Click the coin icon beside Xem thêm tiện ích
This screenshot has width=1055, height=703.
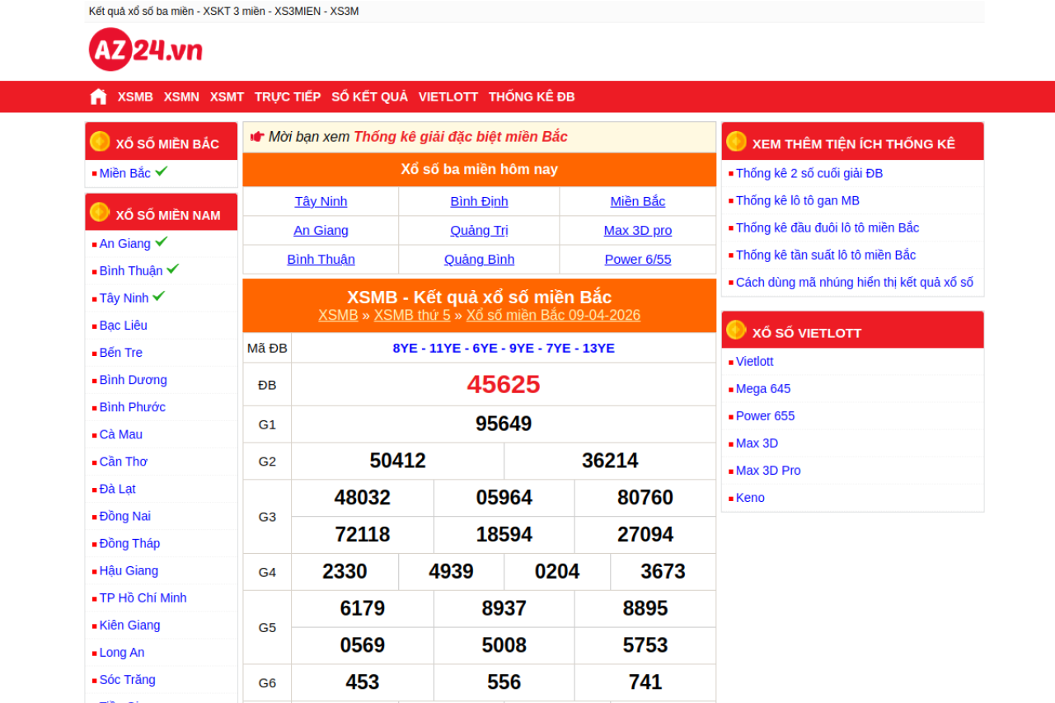click(736, 142)
